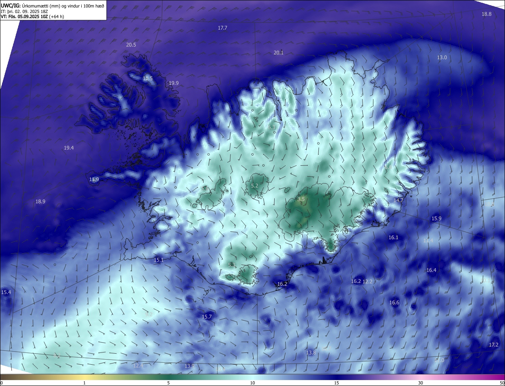
Task: Click the UWC/IG map title line
Action: point(52,6)
